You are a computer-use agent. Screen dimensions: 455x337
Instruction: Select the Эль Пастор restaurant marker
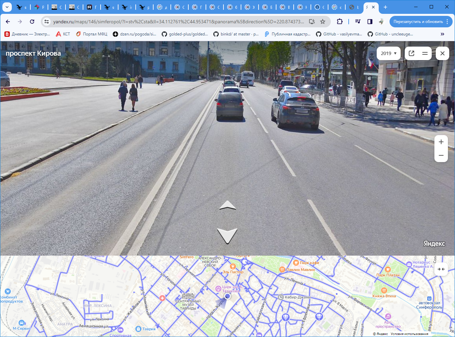[233, 267]
